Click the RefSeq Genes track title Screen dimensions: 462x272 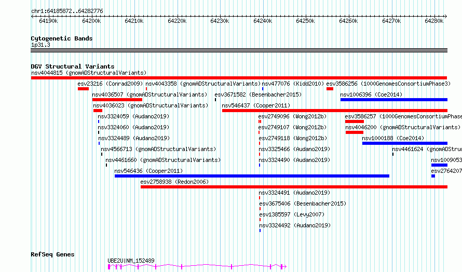(x=52, y=255)
